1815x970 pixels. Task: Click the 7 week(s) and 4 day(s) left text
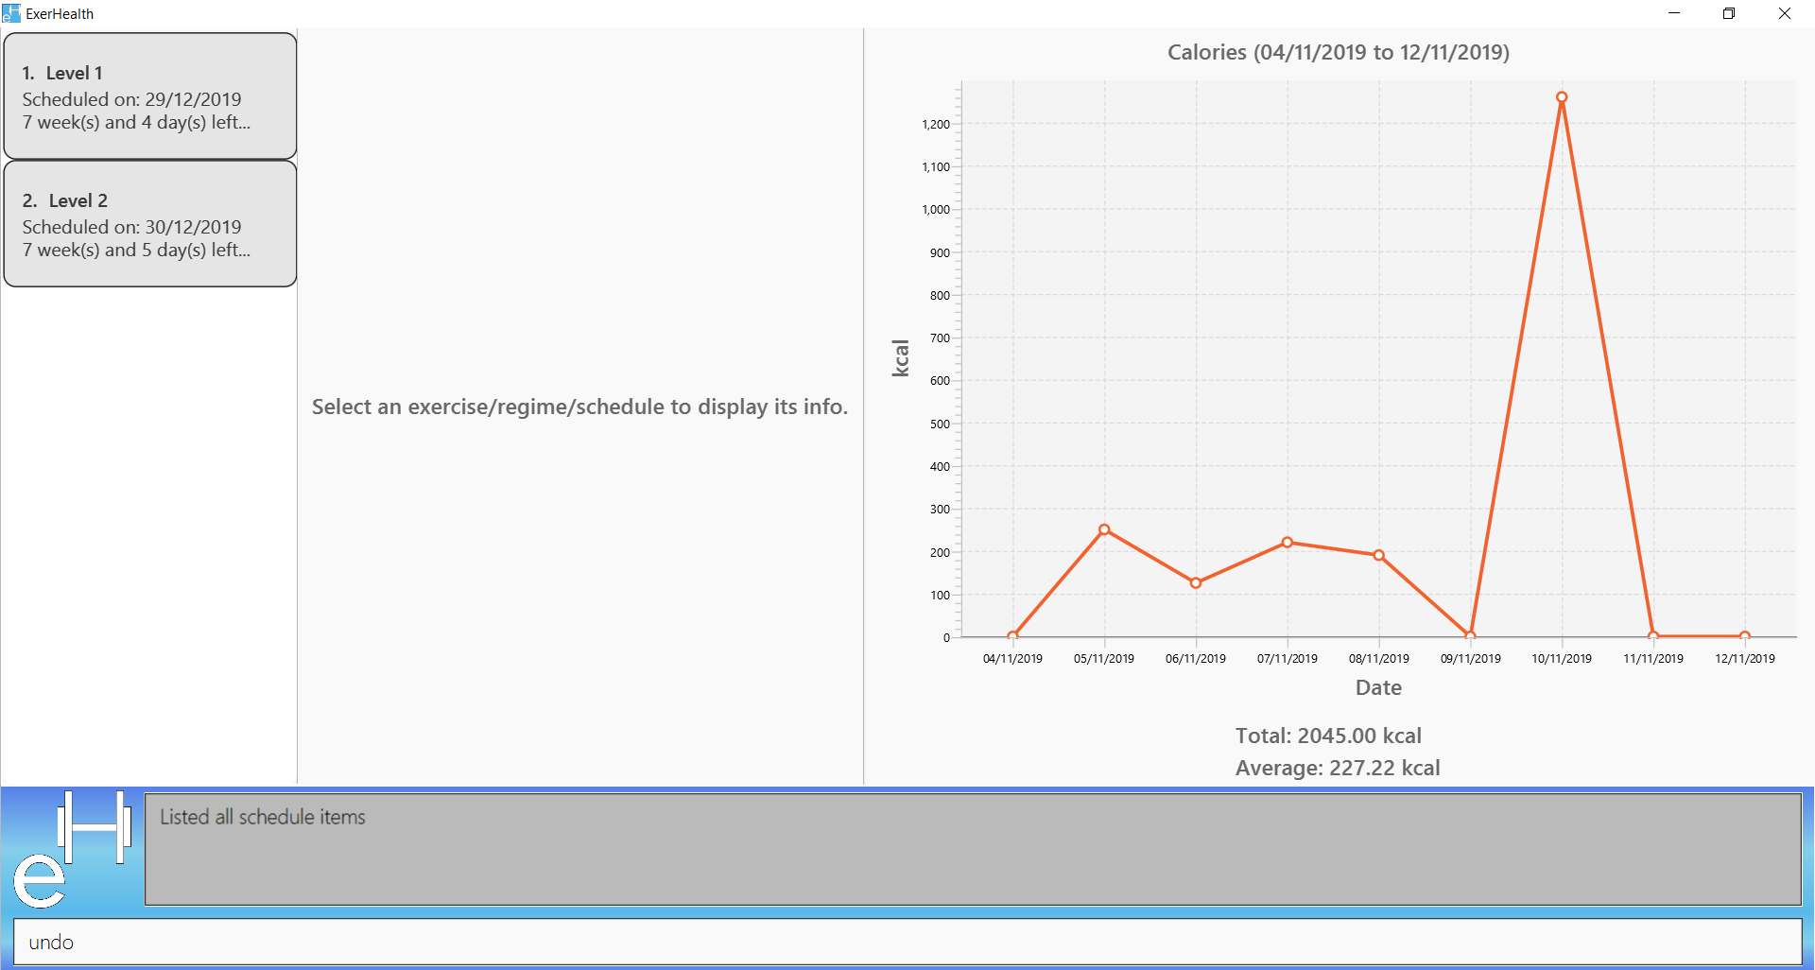point(136,122)
